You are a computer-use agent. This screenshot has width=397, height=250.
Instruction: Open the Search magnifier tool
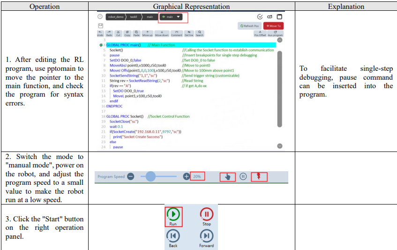point(200,33)
